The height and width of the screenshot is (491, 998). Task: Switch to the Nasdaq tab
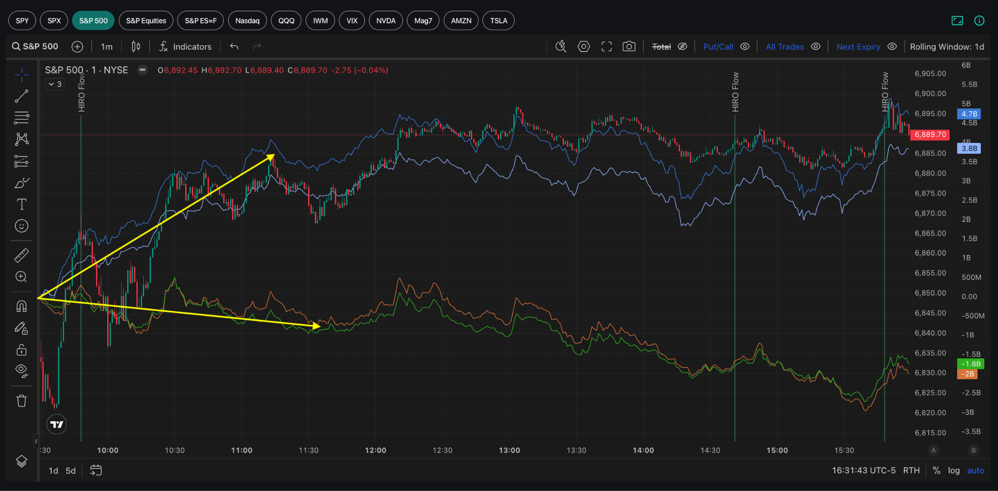247,20
